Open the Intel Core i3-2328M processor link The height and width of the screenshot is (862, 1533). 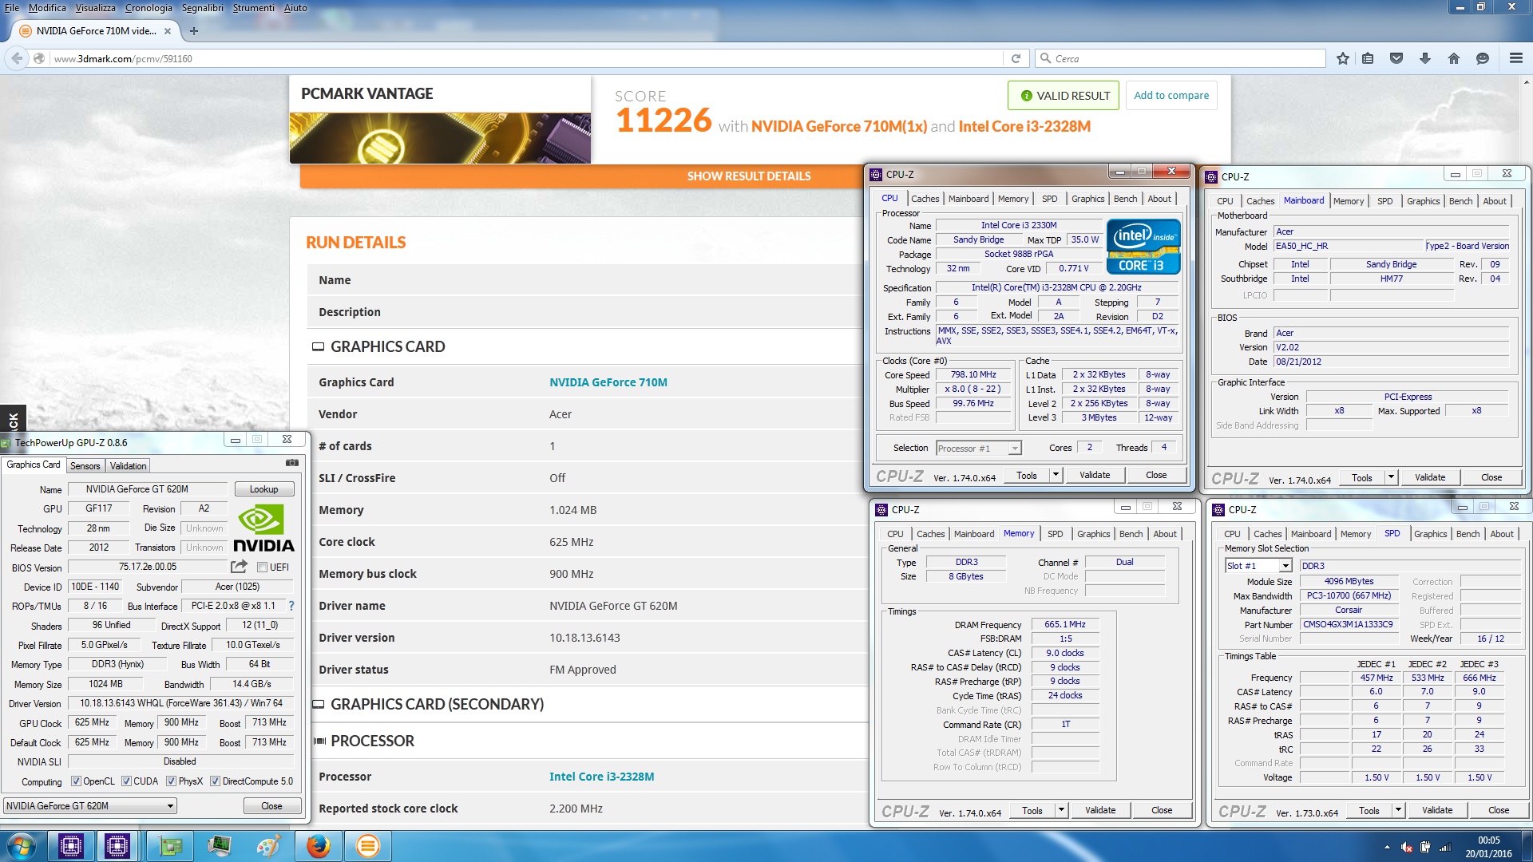601,777
